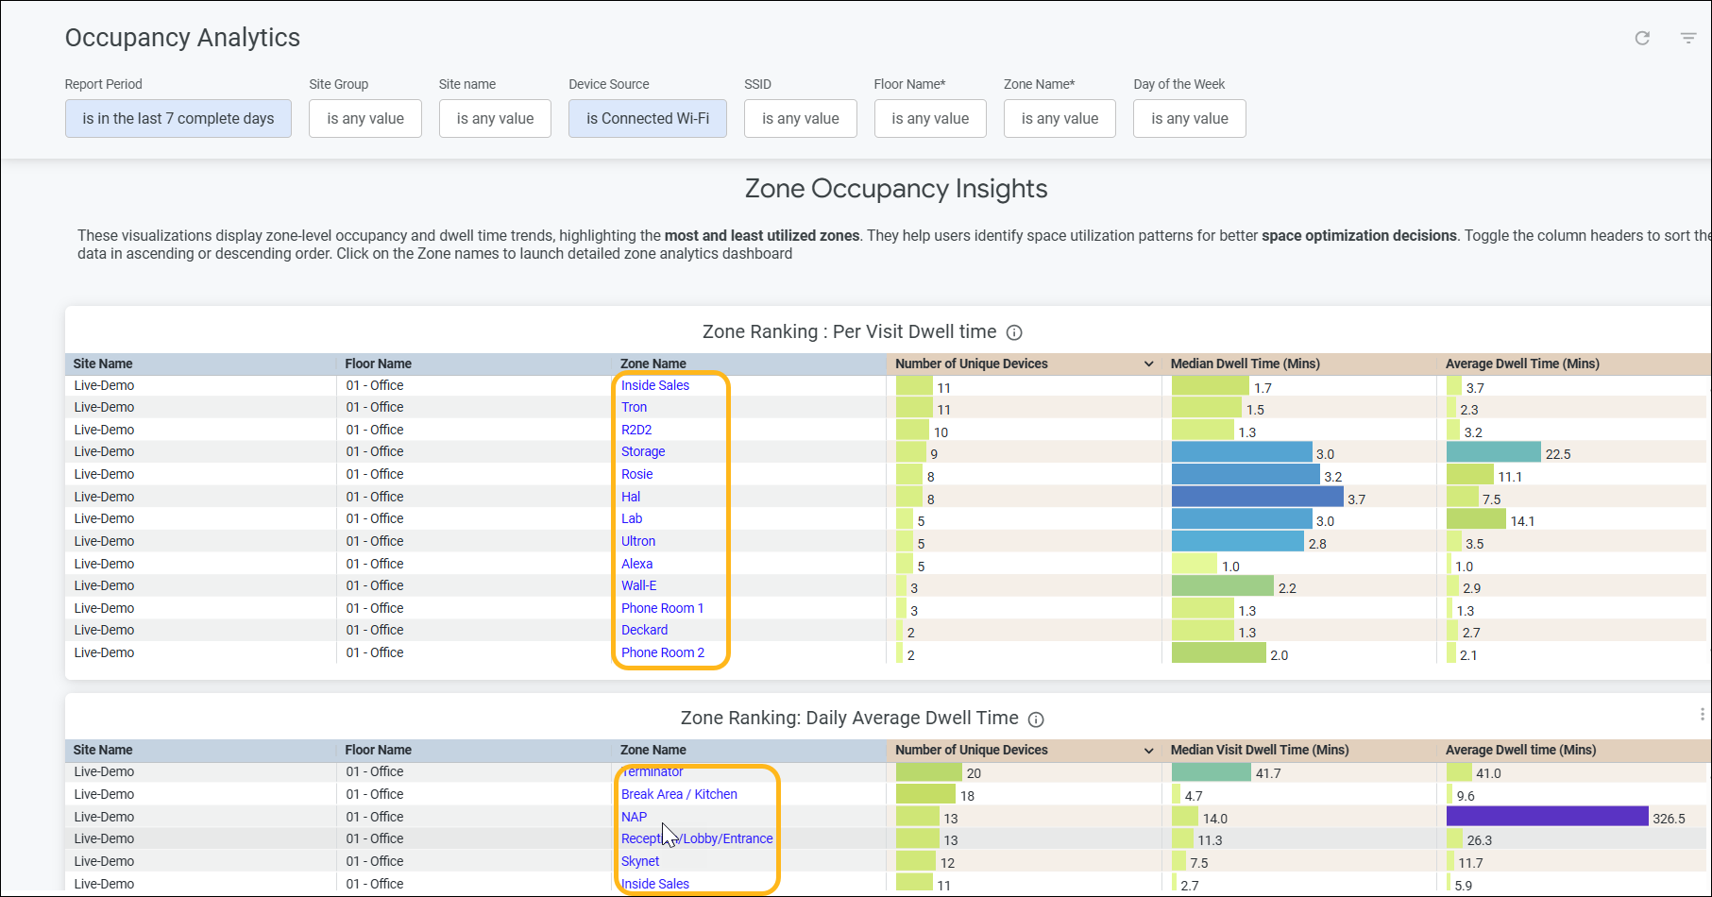The height and width of the screenshot is (897, 1712).
Task: Open Break Area / Kitchen zone link
Action: pyautogui.click(x=679, y=794)
